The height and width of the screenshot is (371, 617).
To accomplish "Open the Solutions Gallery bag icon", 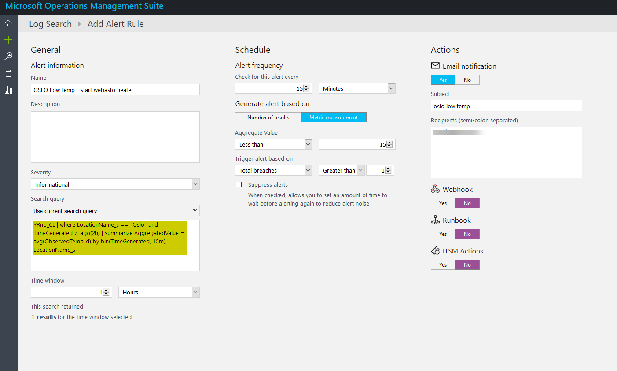I will click(8, 73).
